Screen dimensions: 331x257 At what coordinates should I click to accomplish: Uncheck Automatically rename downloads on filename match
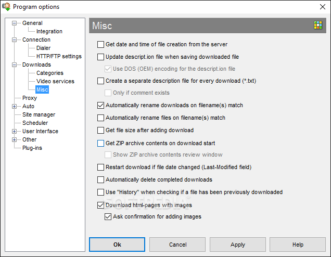coord(100,105)
